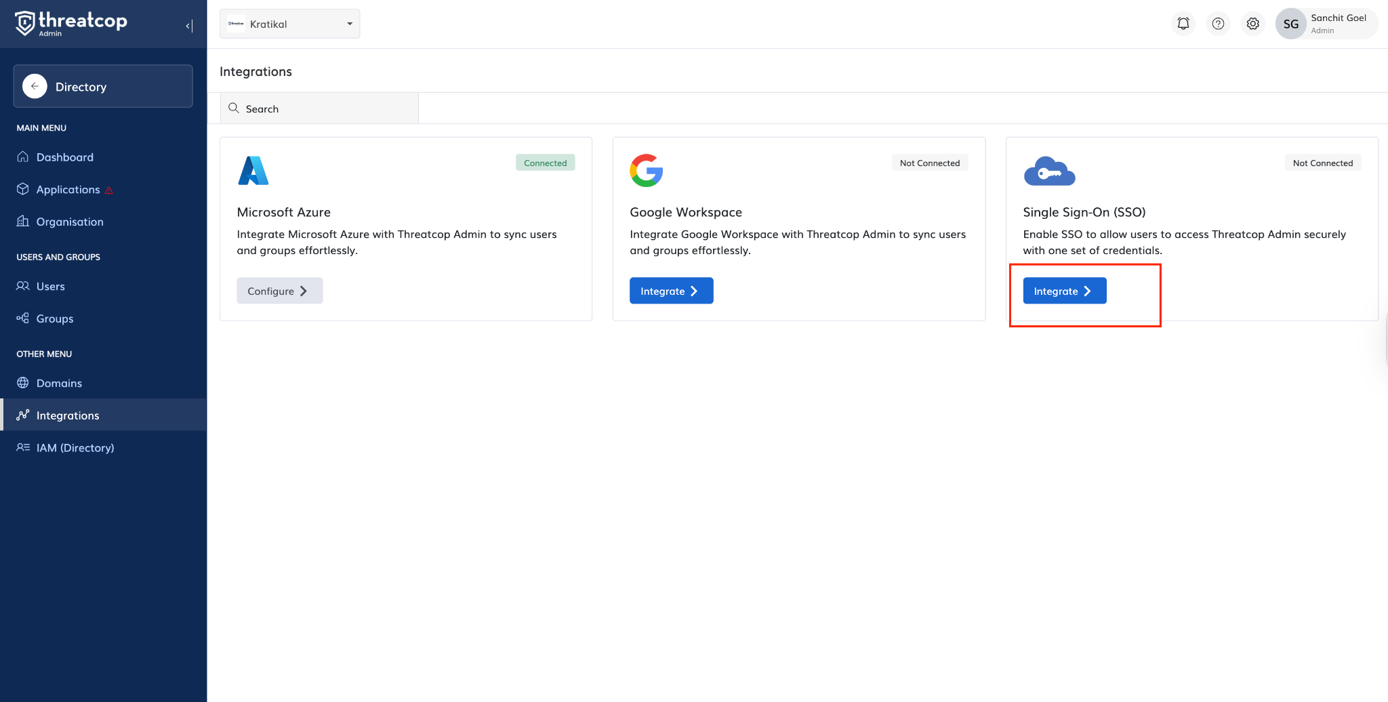This screenshot has height=702, width=1388.
Task: Open the help question mark icon
Action: (1218, 24)
